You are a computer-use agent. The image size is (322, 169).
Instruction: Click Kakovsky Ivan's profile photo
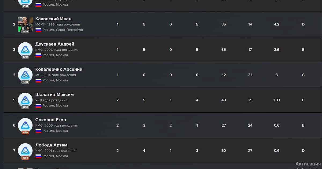[x=25, y=24]
